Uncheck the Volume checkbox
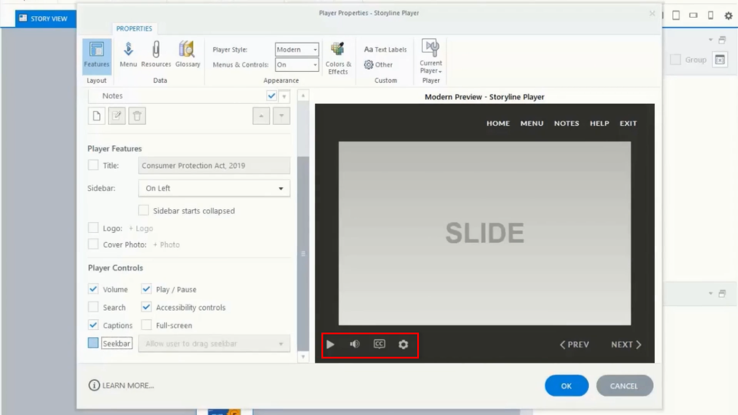738x415 pixels. tap(93, 289)
